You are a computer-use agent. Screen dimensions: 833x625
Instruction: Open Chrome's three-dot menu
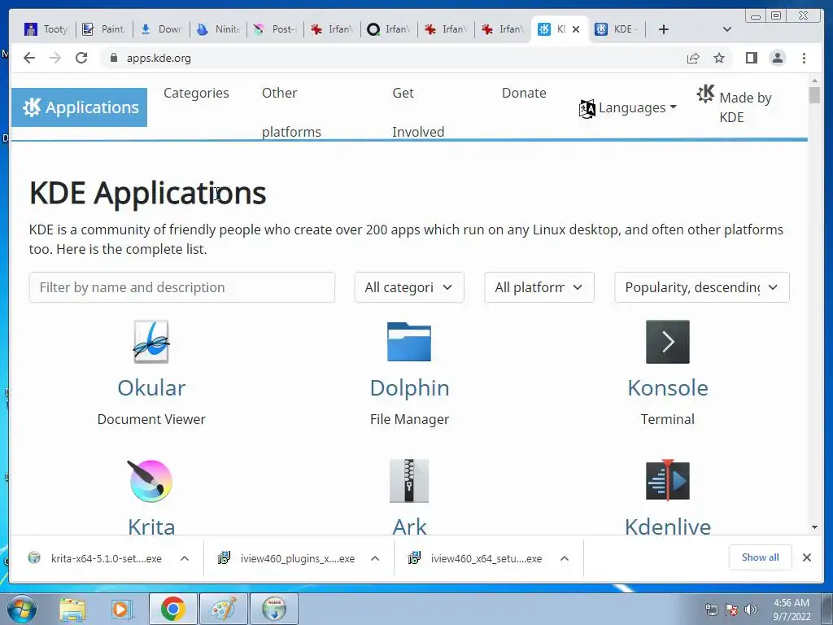coord(805,58)
